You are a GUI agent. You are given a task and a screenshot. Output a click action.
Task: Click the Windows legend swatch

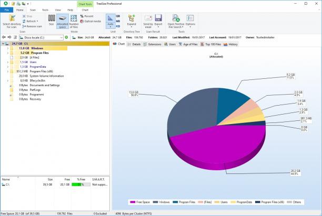pyautogui.click(x=155, y=202)
